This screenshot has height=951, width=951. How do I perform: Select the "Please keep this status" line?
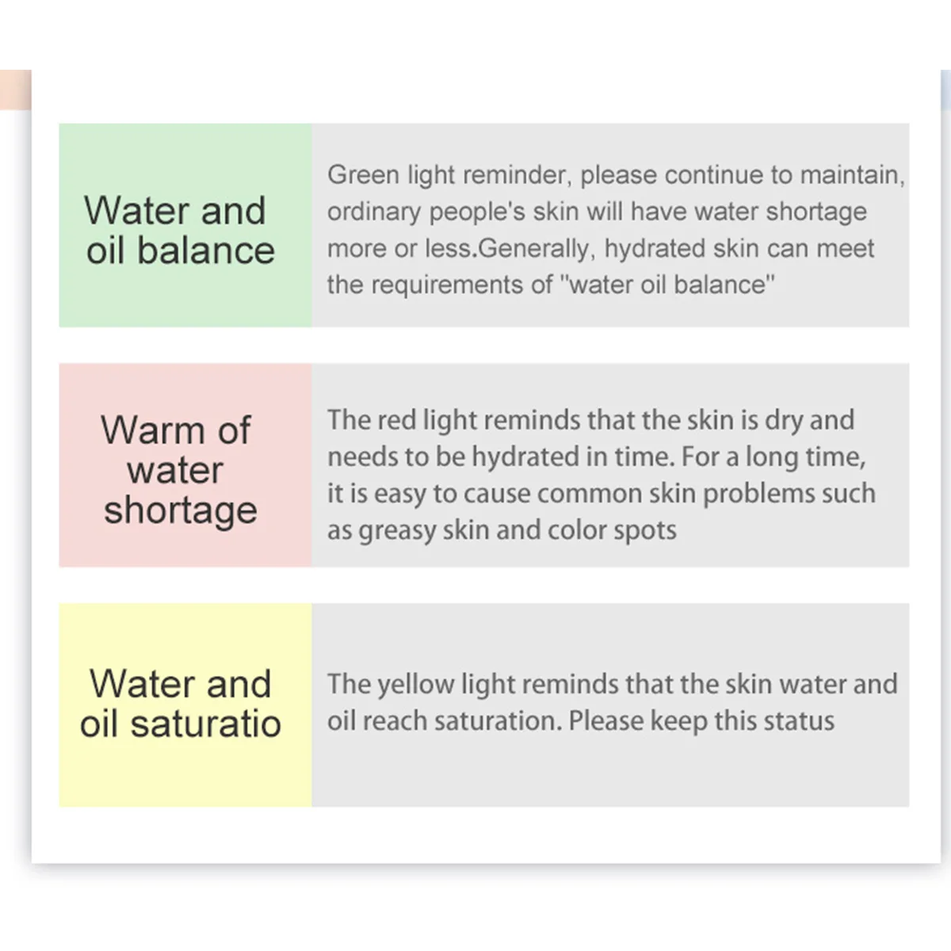(581, 721)
